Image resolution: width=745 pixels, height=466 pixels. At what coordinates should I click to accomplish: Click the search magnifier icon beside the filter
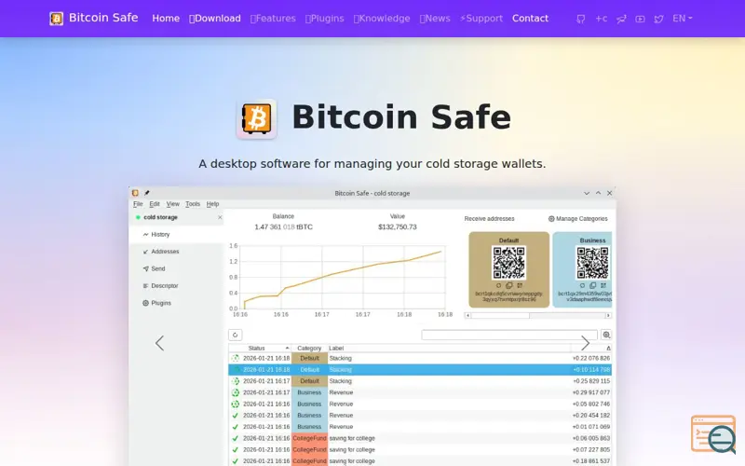606,335
